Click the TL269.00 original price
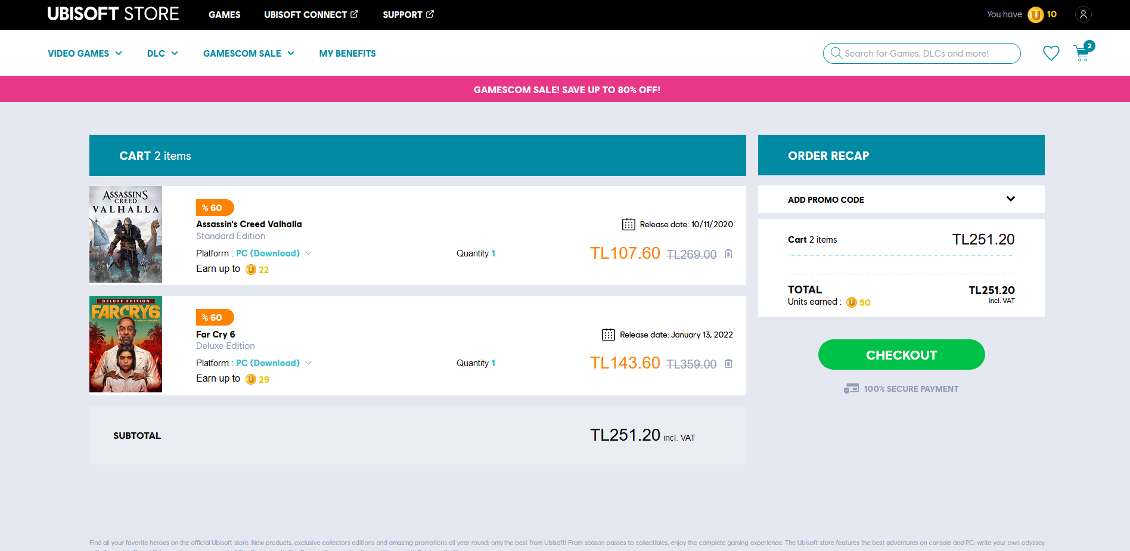 click(691, 255)
